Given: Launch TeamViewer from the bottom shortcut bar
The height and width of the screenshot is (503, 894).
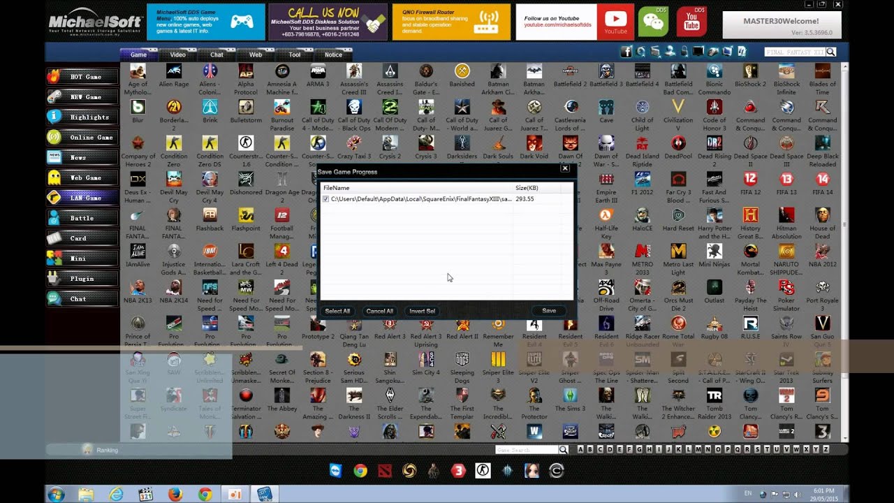Looking at the screenshot, I should pyautogui.click(x=336, y=471).
